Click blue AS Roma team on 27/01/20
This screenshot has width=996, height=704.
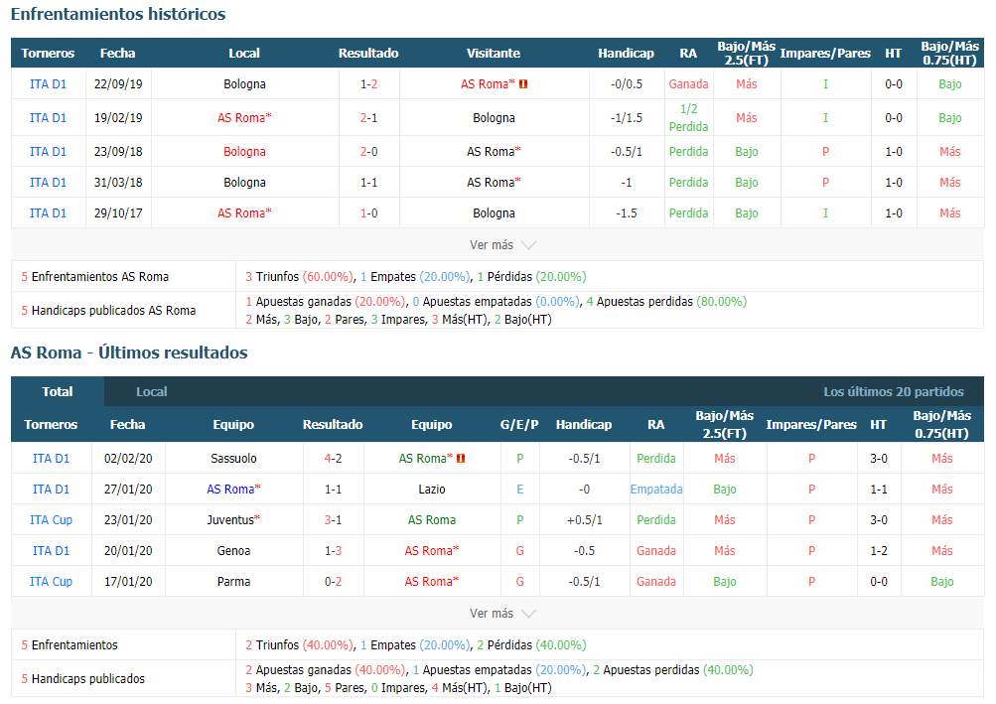click(233, 490)
